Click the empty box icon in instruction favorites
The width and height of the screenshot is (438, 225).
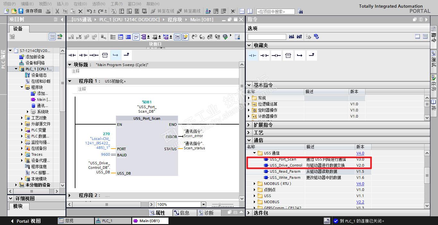288,56
